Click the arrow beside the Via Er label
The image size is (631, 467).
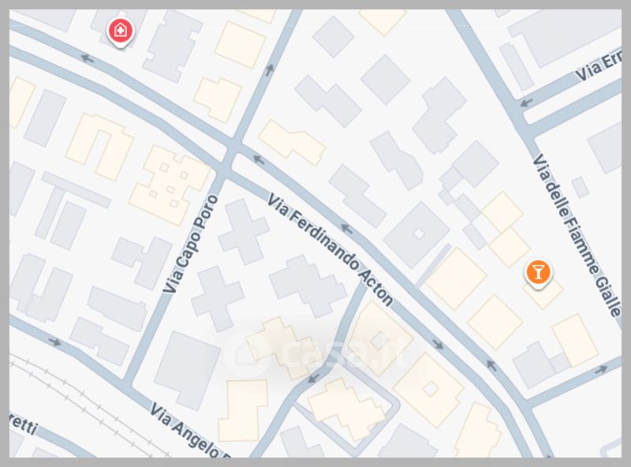pos(526,103)
